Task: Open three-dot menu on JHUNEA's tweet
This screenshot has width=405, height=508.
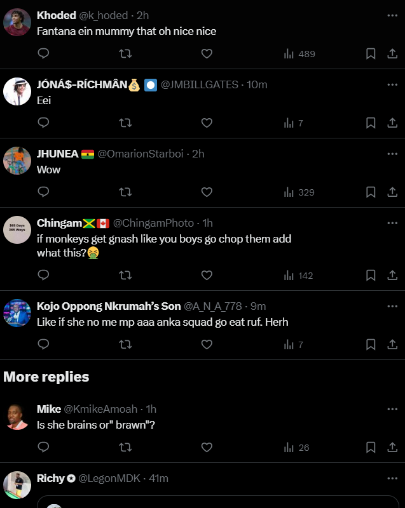Action: pos(392,154)
